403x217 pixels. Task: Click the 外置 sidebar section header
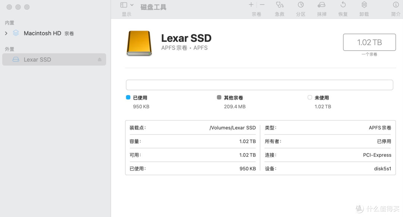[x=9, y=49]
